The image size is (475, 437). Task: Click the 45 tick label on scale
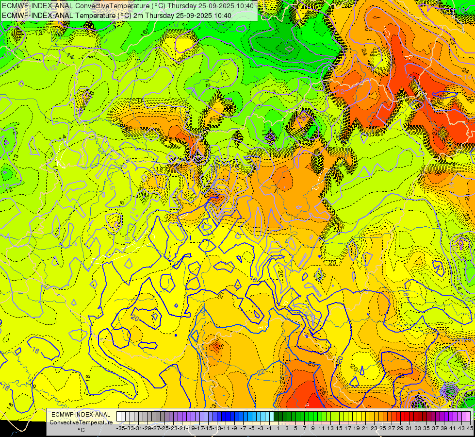pyautogui.click(x=470, y=428)
